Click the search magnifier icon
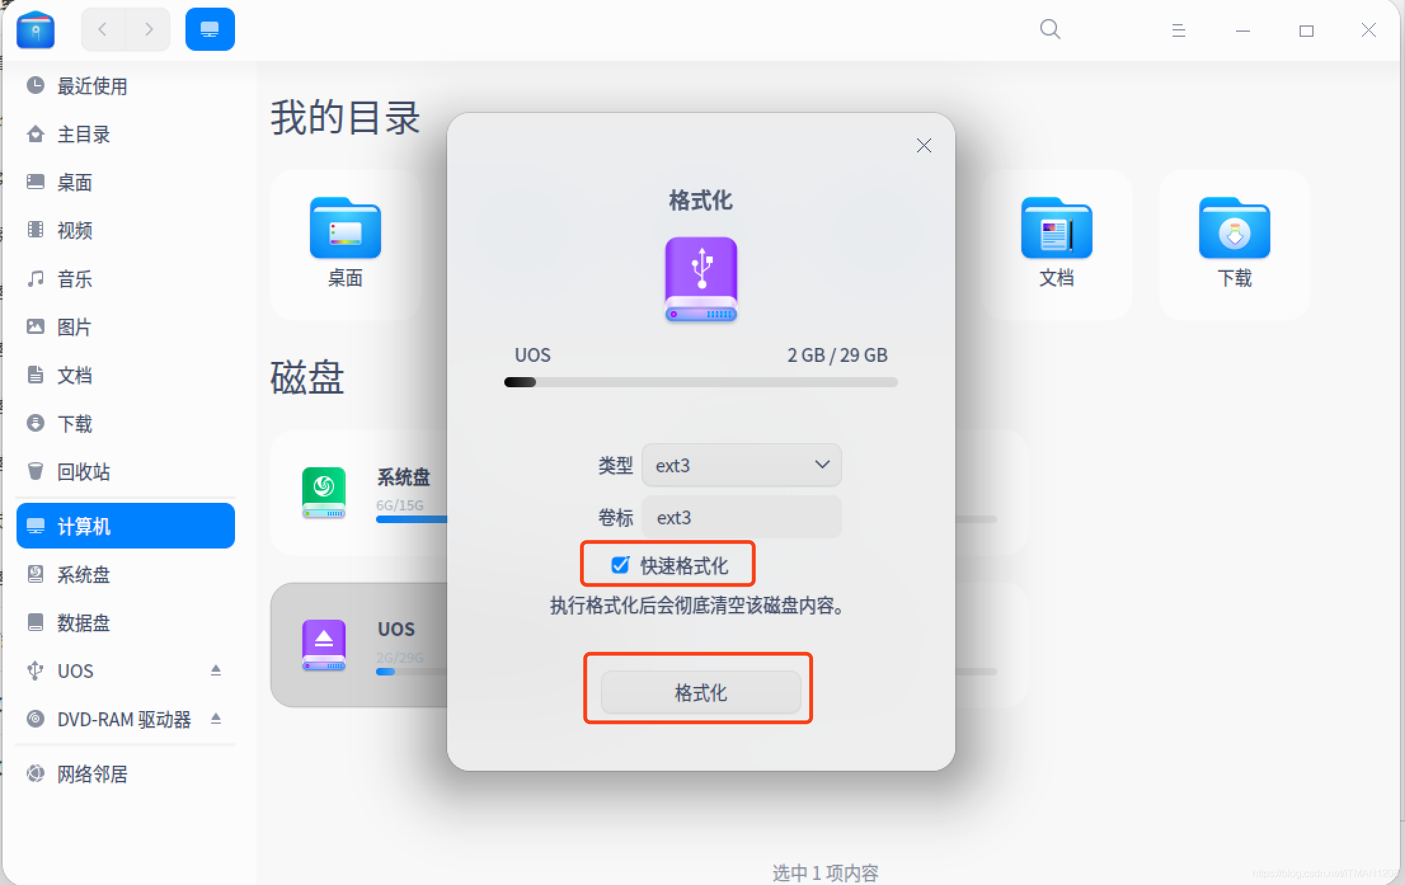 pos(1049,29)
